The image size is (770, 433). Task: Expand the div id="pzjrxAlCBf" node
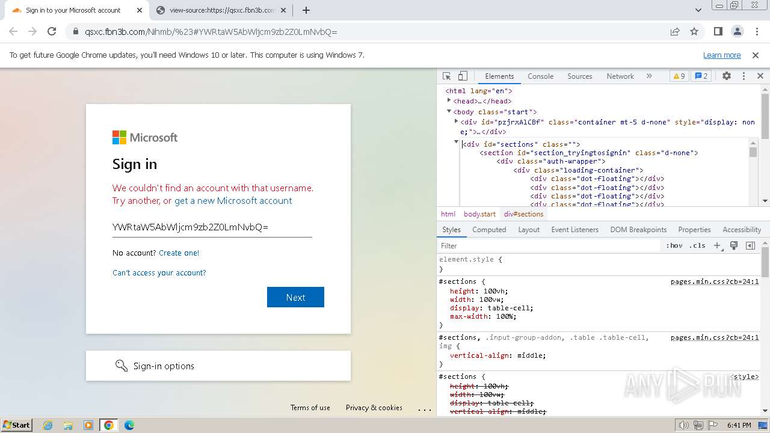pos(456,121)
